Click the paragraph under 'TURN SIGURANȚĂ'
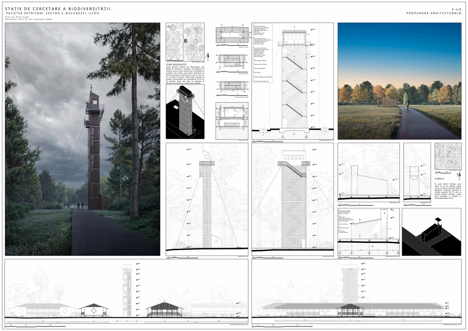The width and height of the screenshot is (468, 331). pos(185,75)
